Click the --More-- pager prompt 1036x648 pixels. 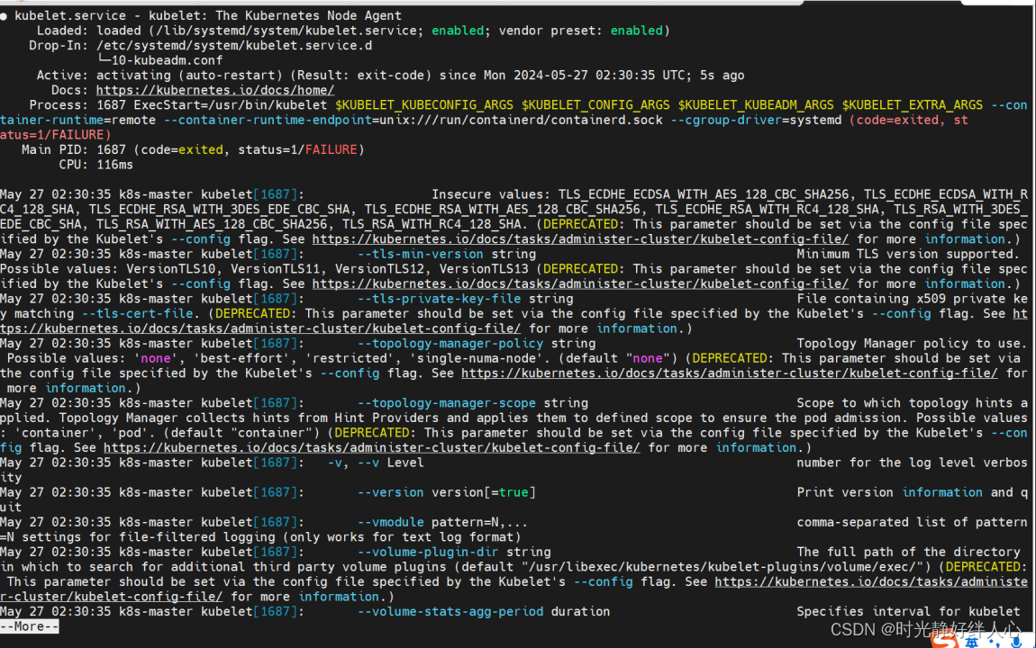(30, 626)
